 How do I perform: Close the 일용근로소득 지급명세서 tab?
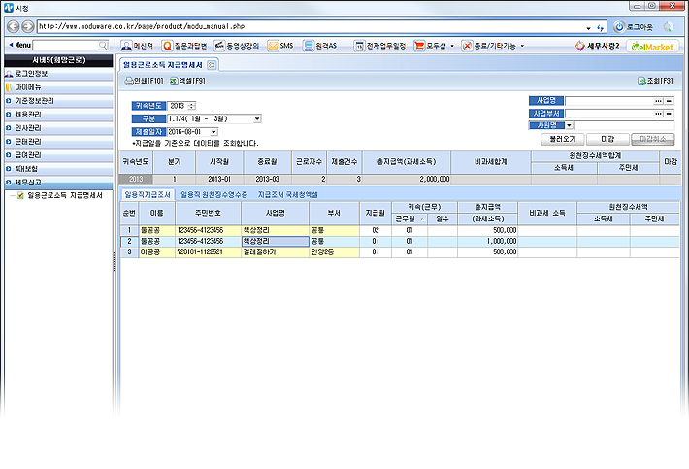click(213, 64)
